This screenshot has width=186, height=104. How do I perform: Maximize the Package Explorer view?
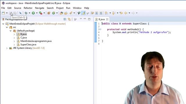click(x=89, y=19)
